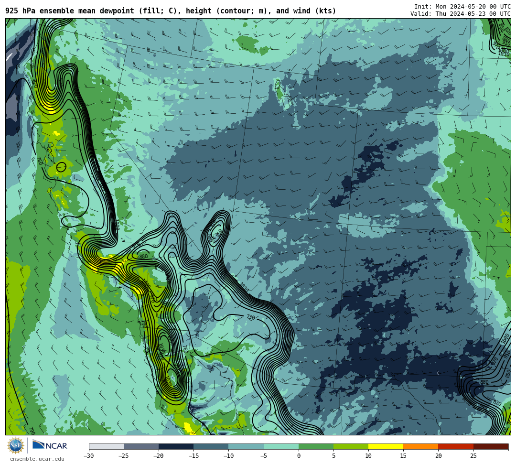Click the NCAR logo

click(50, 445)
